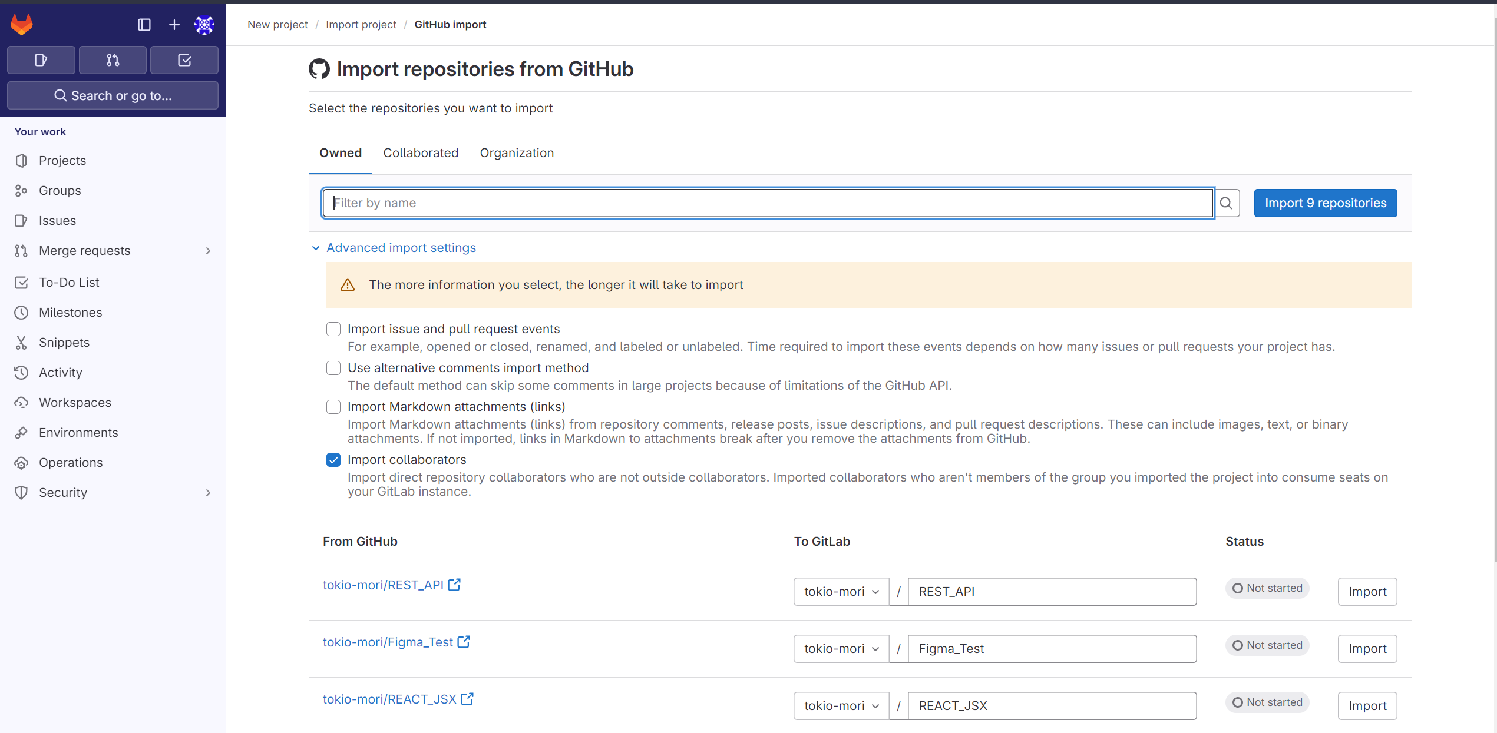Check Use alternative comments import method

333,367
